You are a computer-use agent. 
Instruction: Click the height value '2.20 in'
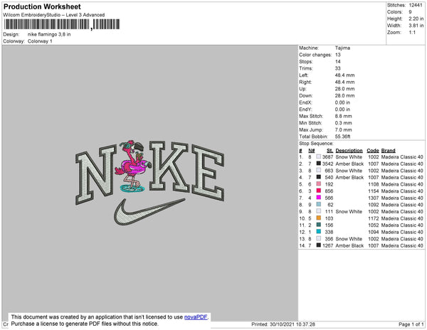(416, 18)
